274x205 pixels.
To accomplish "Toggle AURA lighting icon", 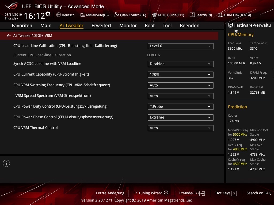I will coord(220,15).
